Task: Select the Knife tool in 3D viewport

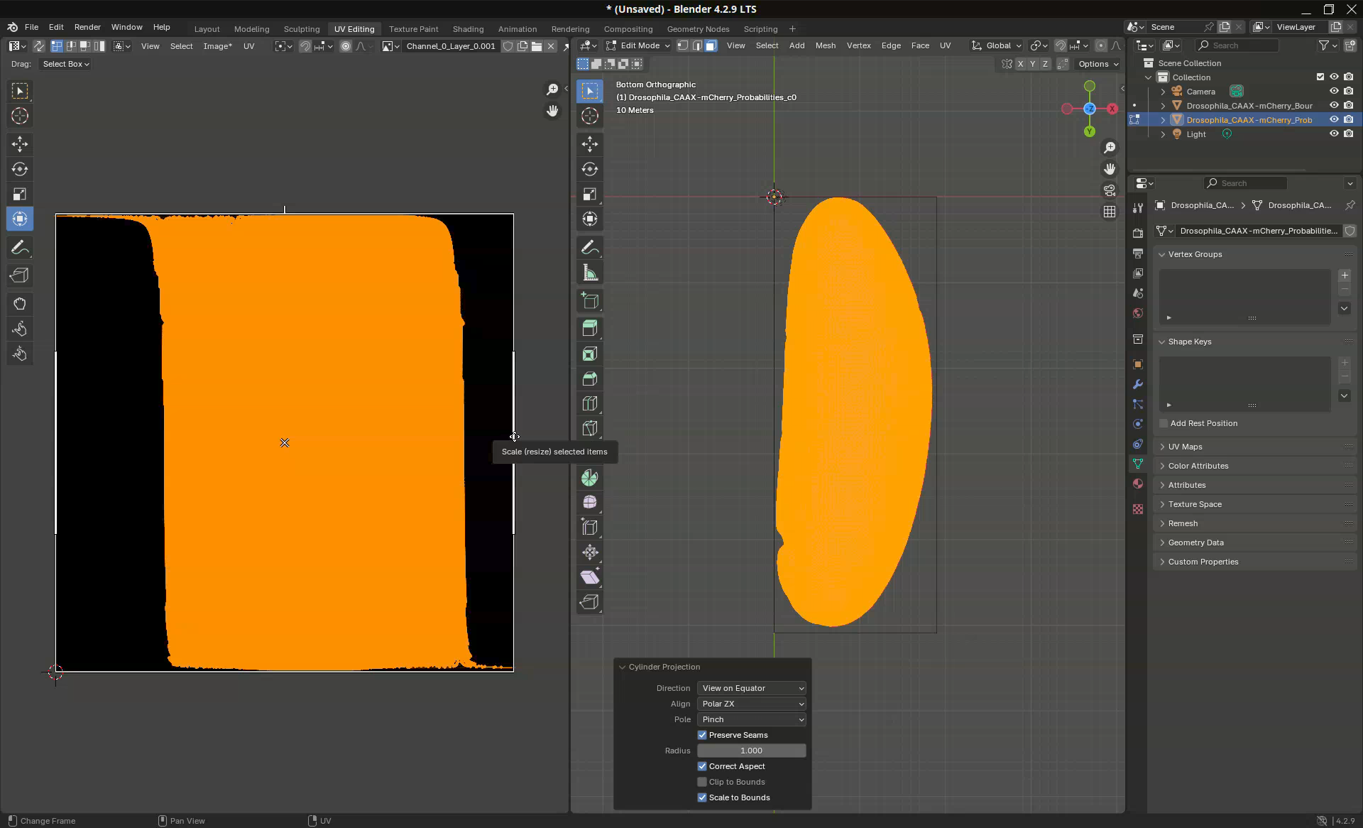Action: point(589,428)
